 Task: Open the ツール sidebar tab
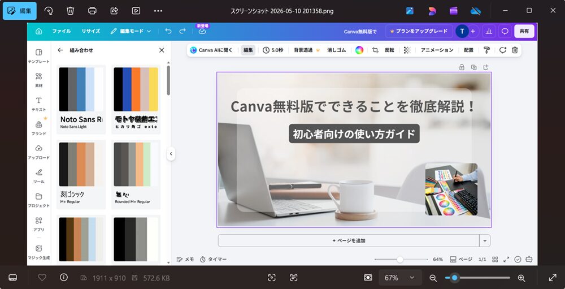38,176
